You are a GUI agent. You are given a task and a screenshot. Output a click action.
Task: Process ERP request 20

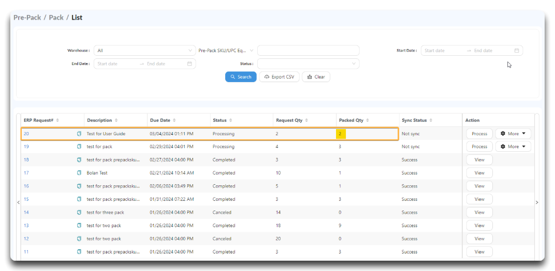click(479, 134)
